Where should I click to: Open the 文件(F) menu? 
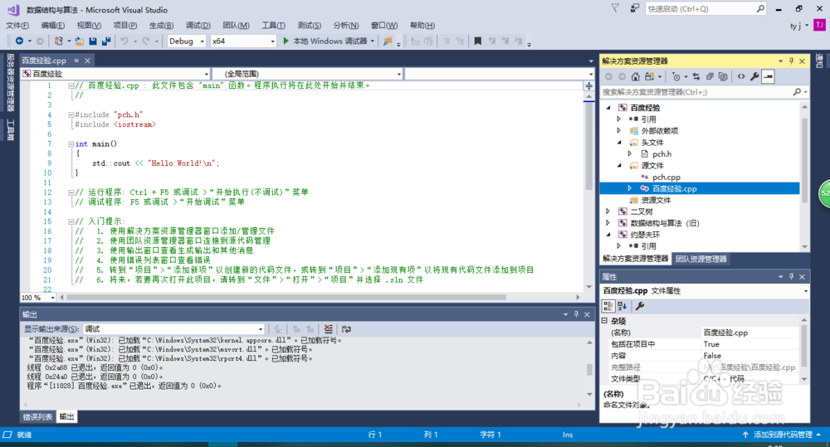pyautogui.click(x=17, y=26)
